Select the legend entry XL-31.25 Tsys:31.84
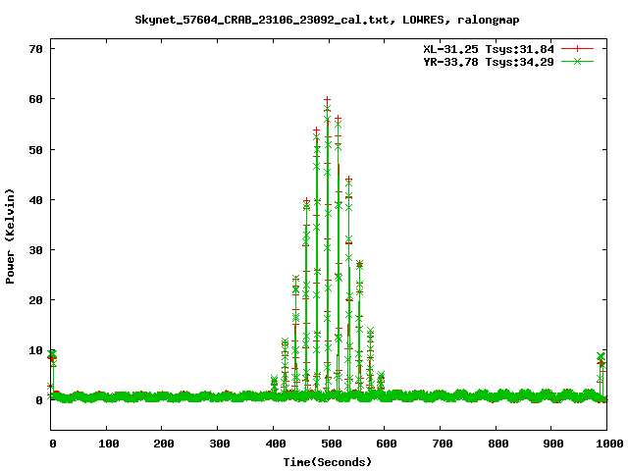Screen dimensions: 628x471 coord(489,49)
